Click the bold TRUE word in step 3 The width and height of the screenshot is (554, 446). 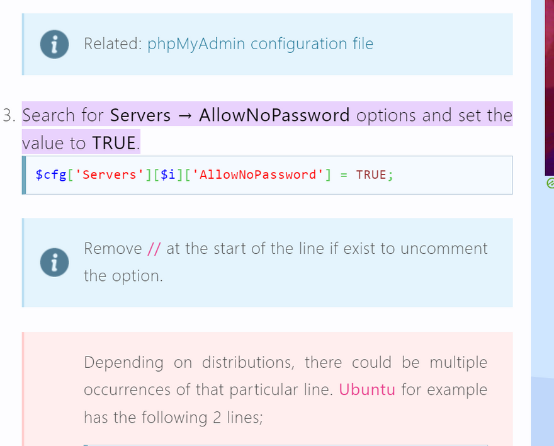point(114,143)
